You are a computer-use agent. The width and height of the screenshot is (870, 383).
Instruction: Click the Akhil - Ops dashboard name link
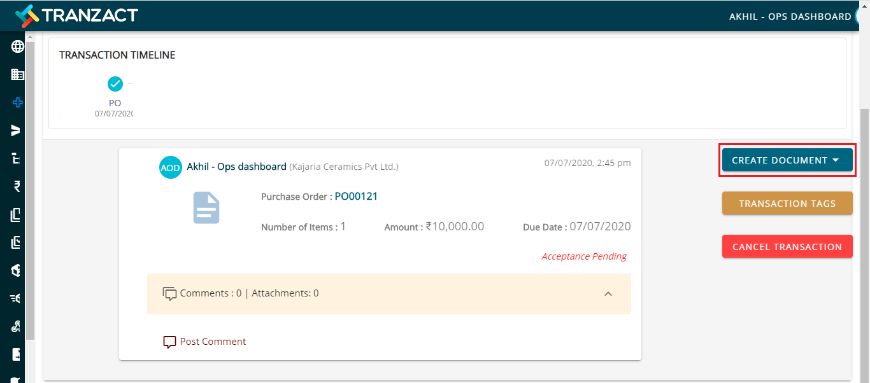pyautogui.click(x=236, y=167)
